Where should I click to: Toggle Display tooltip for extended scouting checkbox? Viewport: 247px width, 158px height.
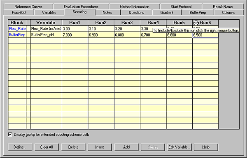10,135
